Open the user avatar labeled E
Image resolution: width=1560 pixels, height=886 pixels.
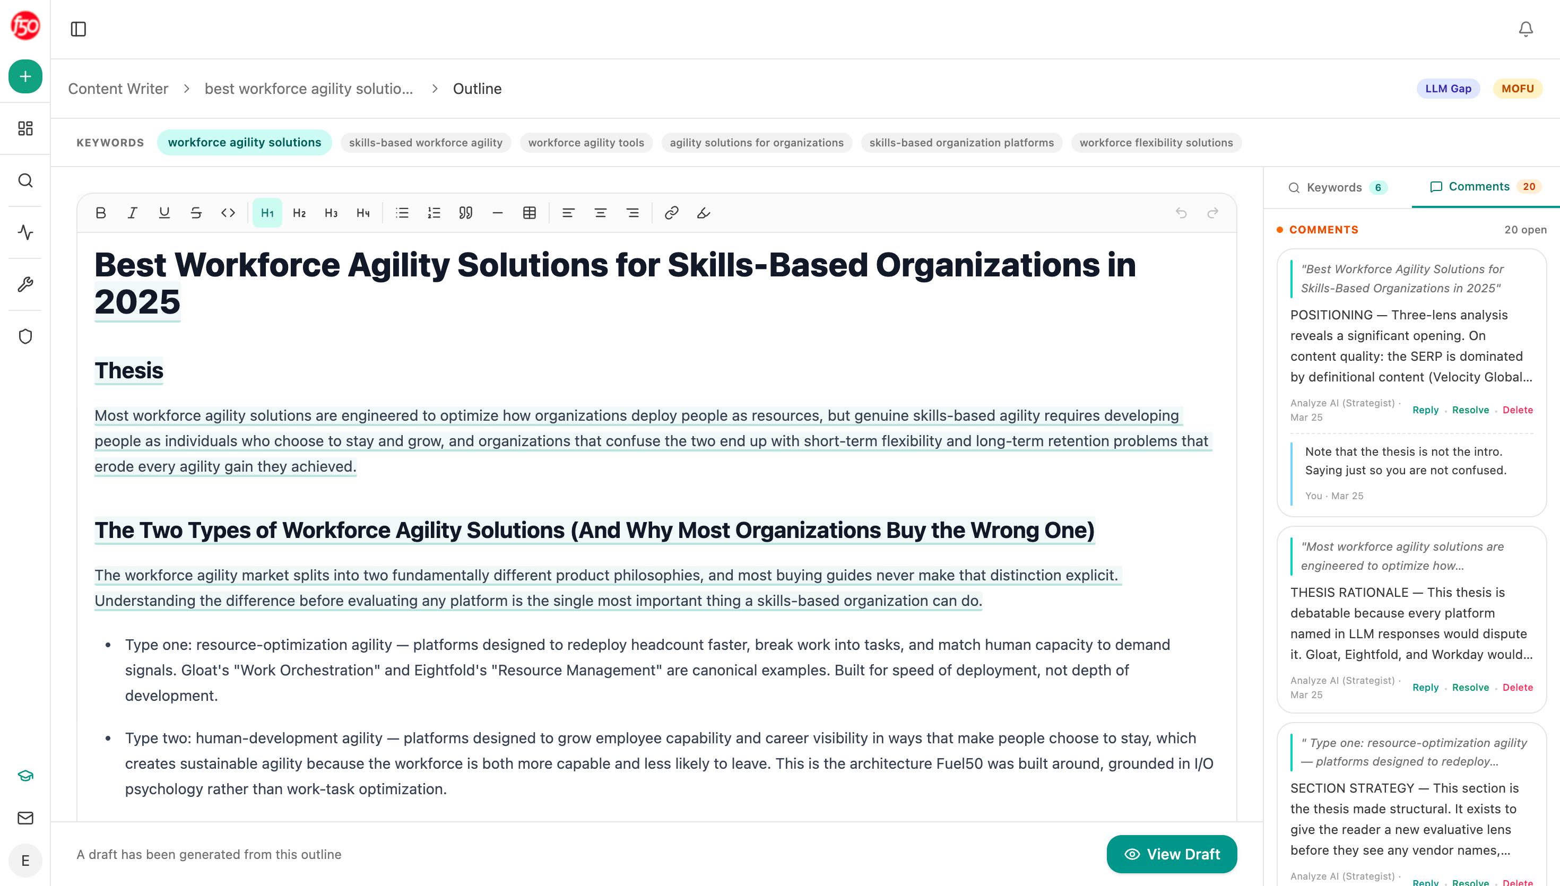point(25,861)
